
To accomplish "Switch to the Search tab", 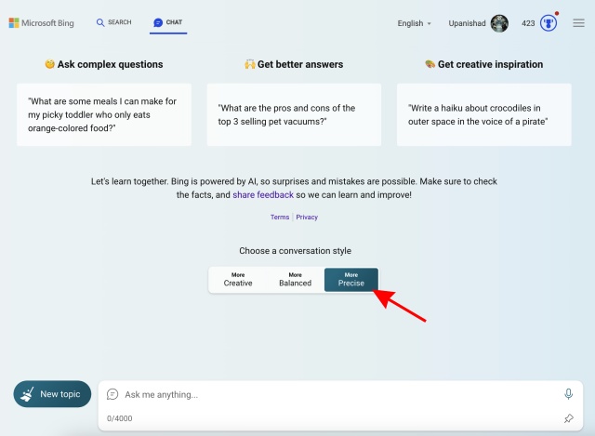I will coord(113,22).
